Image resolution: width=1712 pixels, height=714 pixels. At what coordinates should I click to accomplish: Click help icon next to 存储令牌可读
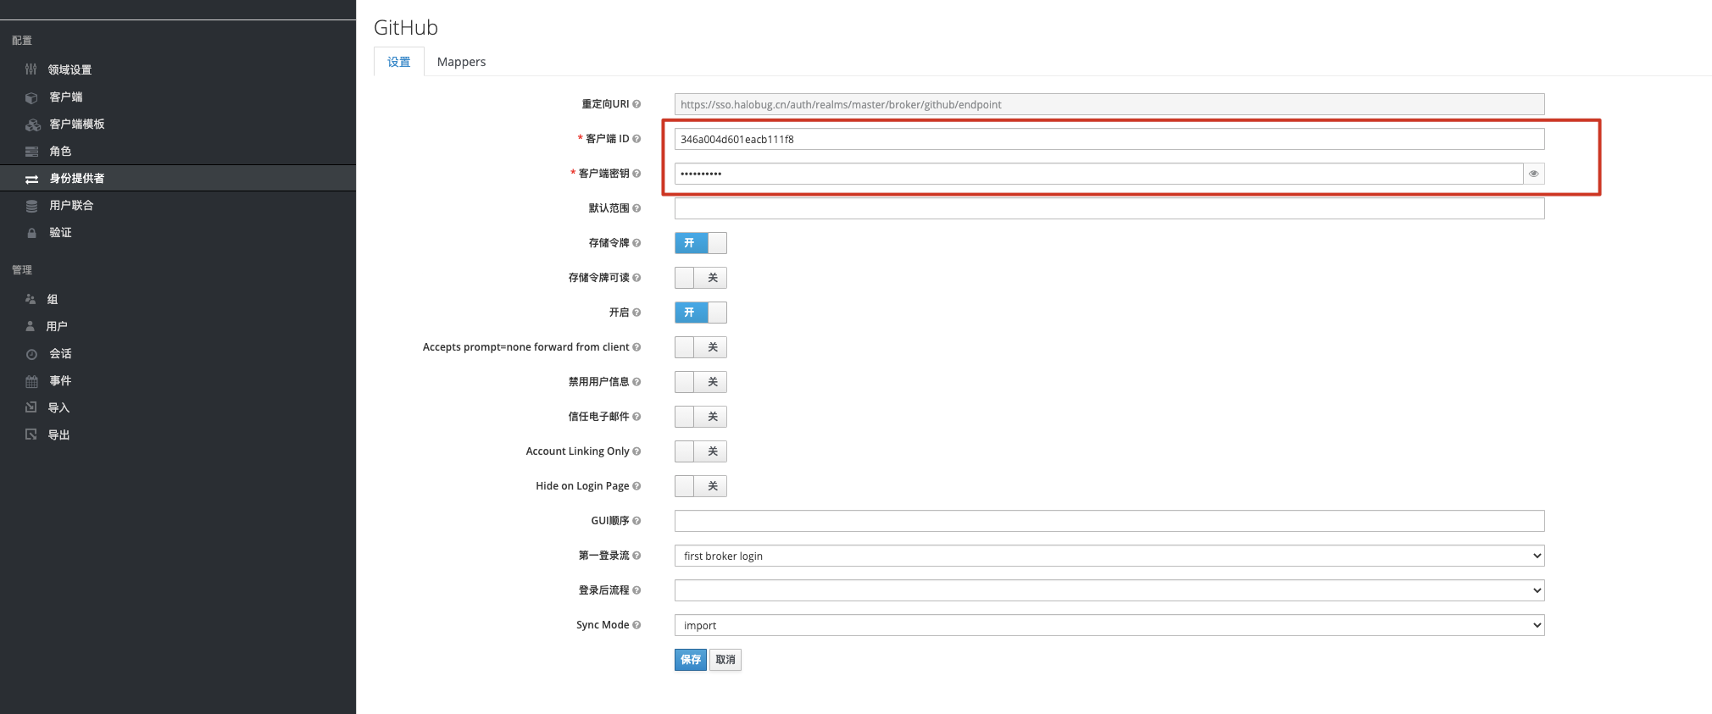click(x=636, y=278)
